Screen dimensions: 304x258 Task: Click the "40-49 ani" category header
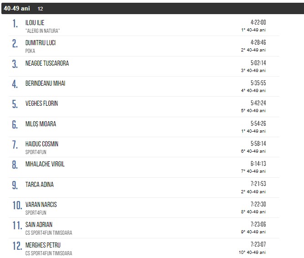pos(17,9)
